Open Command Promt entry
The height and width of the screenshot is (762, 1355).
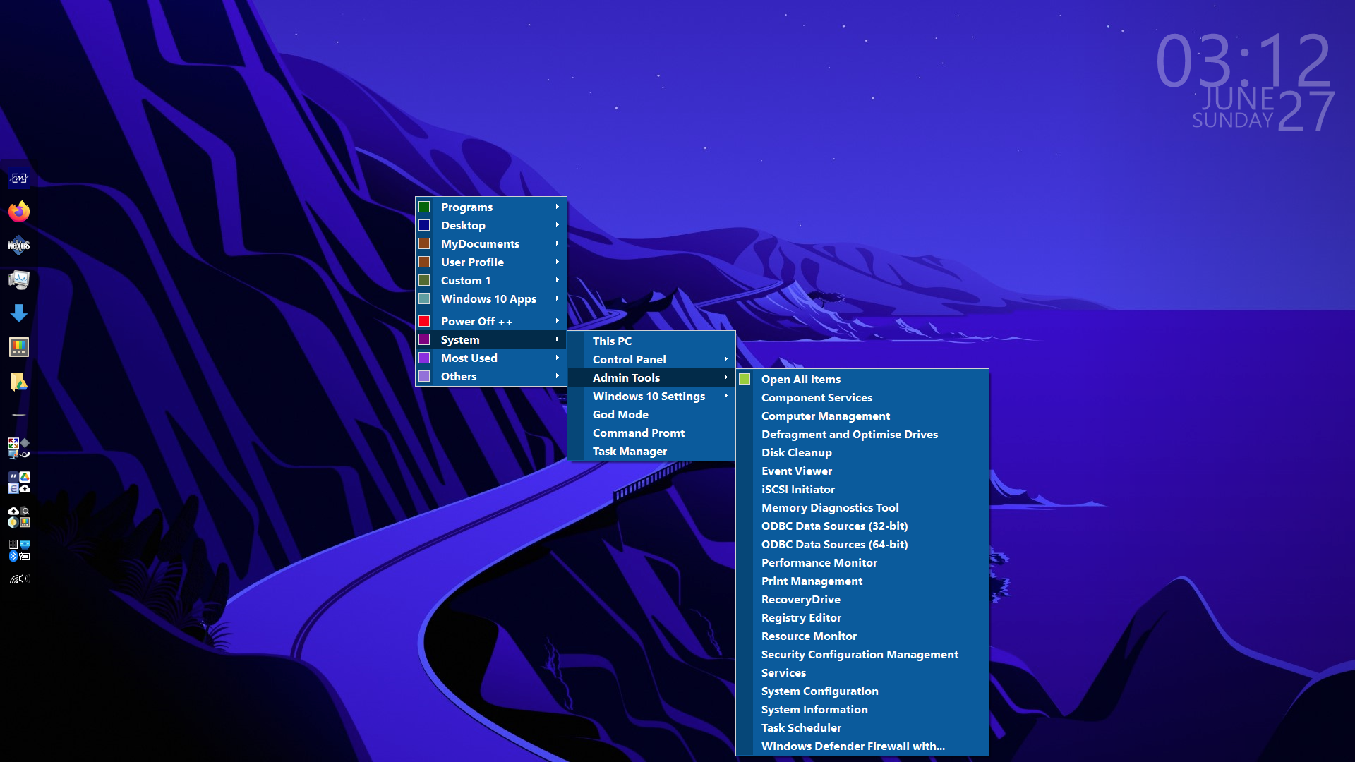(651, 433)
